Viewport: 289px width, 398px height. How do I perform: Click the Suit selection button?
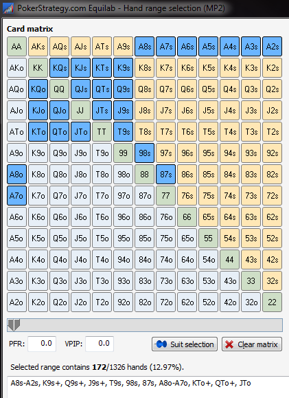pyautogui.click(x=185, y=344)
